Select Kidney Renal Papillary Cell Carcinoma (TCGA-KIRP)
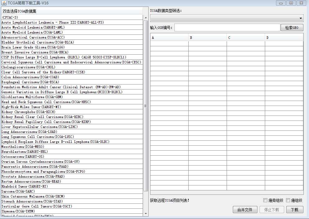The height and width of the screenshot is (219, 309). click(72, 122)
